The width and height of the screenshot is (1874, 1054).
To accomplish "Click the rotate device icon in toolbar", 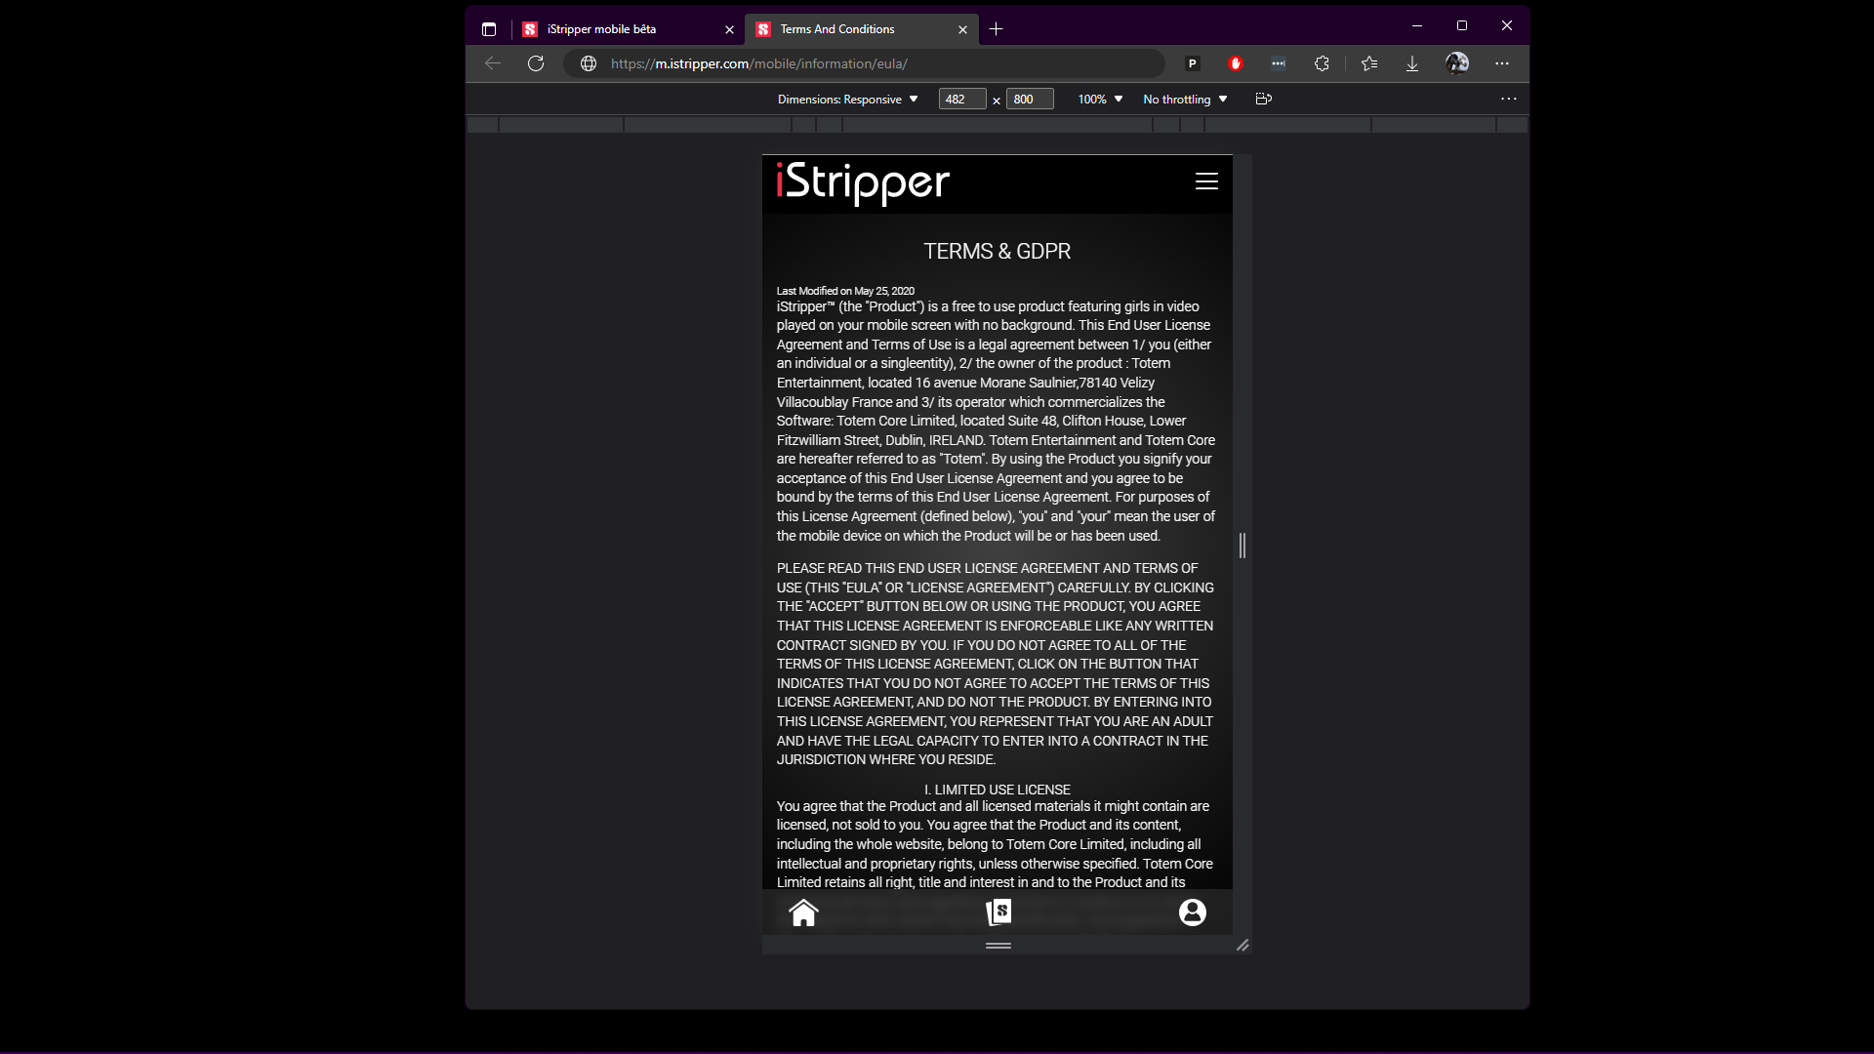I will pos(1263,99).
